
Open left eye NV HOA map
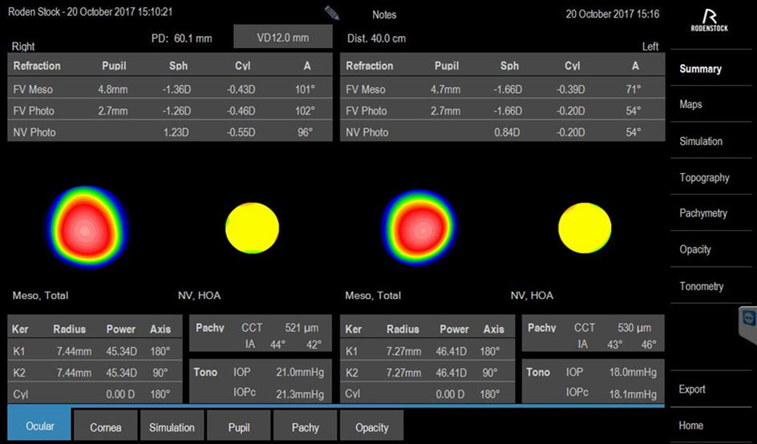pyautogui.click(x=585, y=228)
